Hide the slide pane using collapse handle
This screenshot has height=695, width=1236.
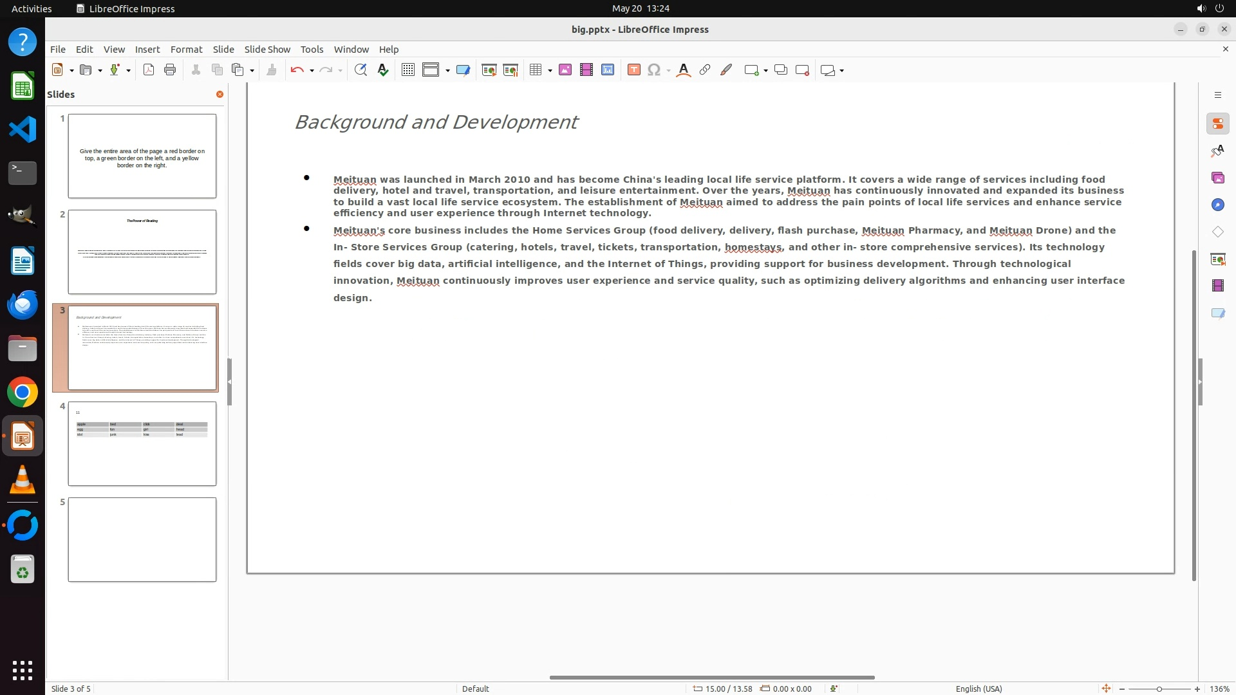(x=229, y=382)
